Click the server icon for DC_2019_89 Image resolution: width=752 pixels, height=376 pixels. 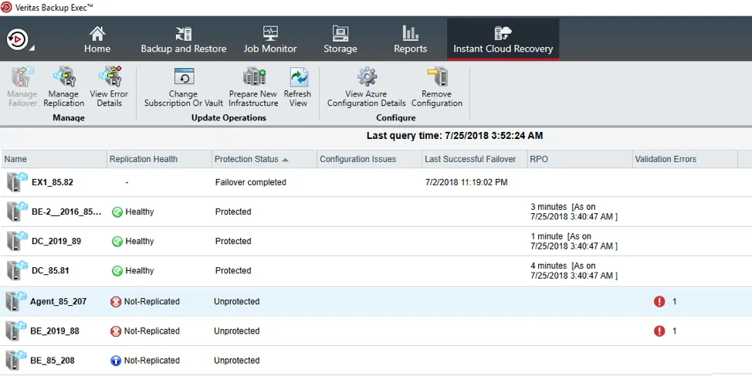[16, 241]
